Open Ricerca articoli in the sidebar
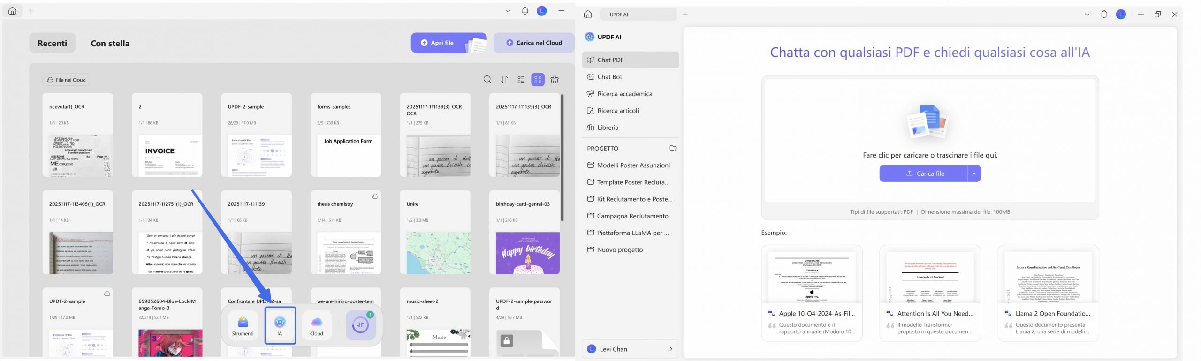 (630, 111)
